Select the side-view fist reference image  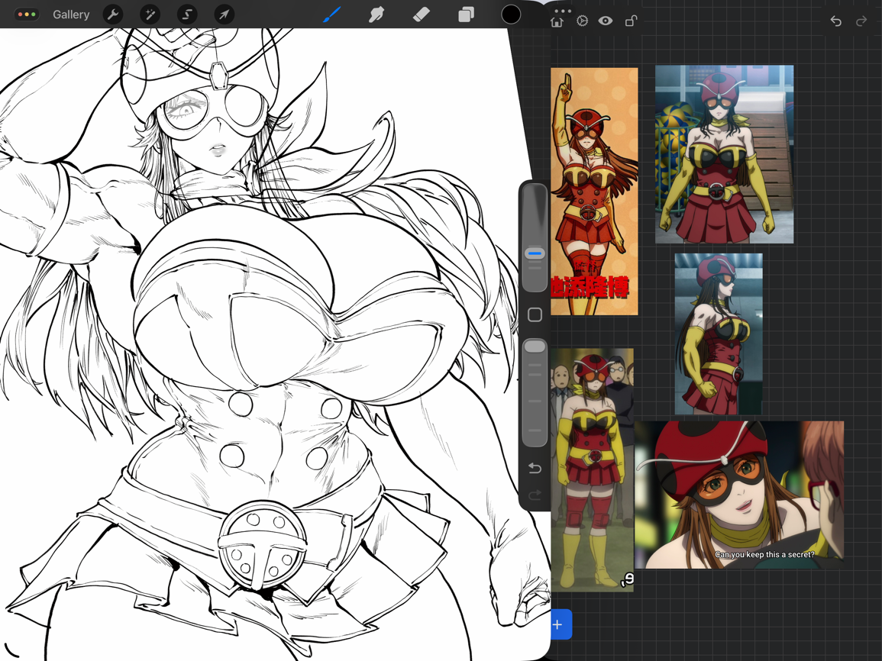pyautogui.click(x=719, y=334)
